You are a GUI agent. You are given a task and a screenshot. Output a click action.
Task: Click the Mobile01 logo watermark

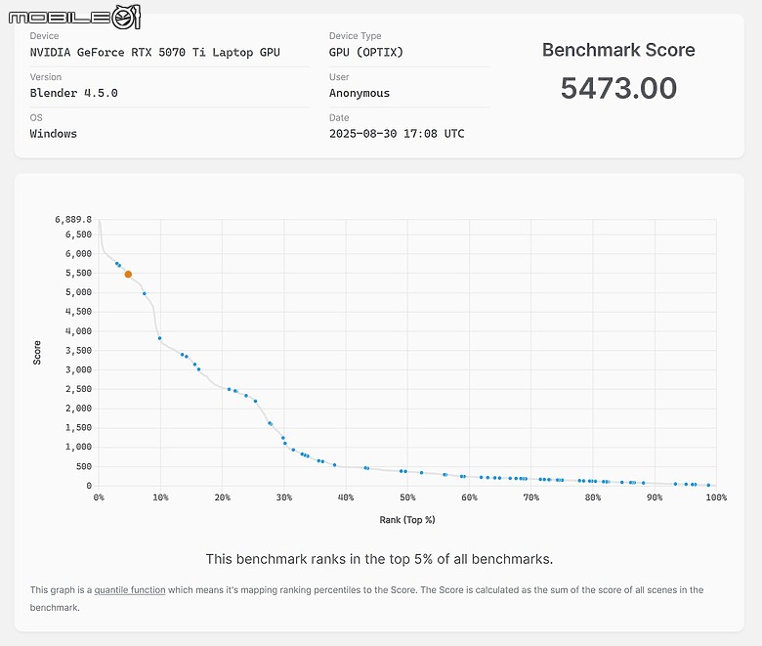(x=74, y=18)
